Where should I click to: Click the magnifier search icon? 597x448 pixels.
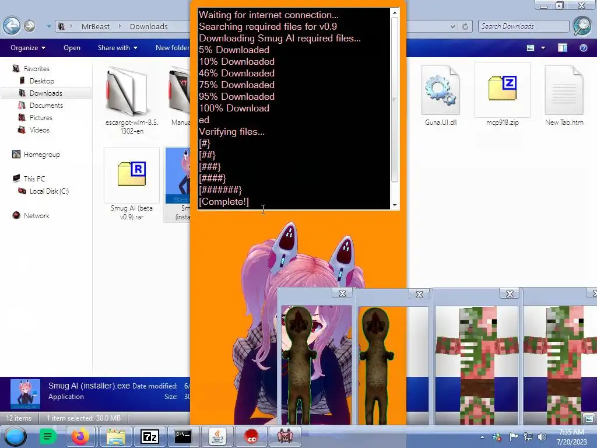[x=582, y=26]
